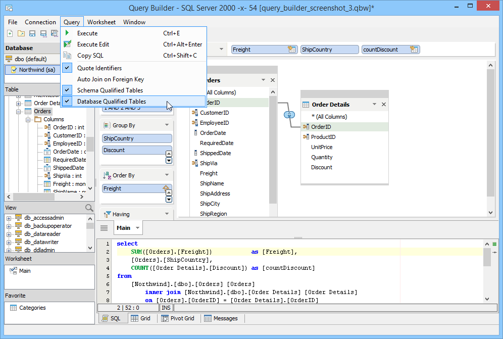
Task: Click the Execute Edit grid icon
Action: point(67,44)
